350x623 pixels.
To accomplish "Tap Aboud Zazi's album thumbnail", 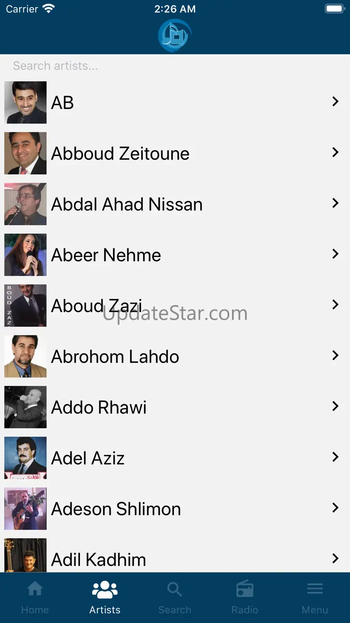I will pyautogui.click(x=26, y=305).
